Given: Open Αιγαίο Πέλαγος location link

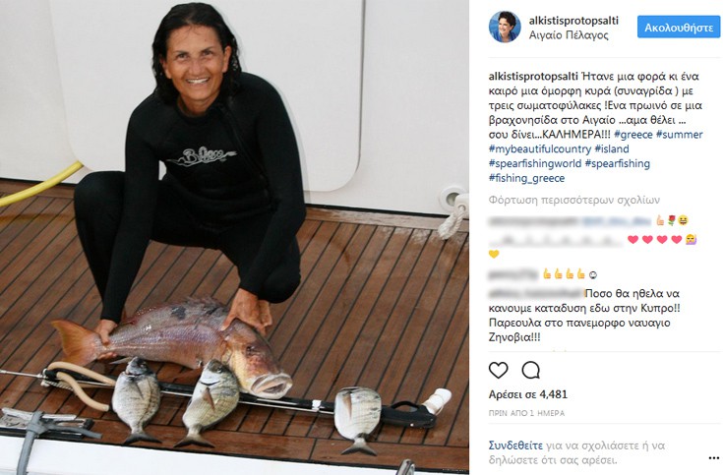Looking at the screenshot, I should tap(569, 35).
